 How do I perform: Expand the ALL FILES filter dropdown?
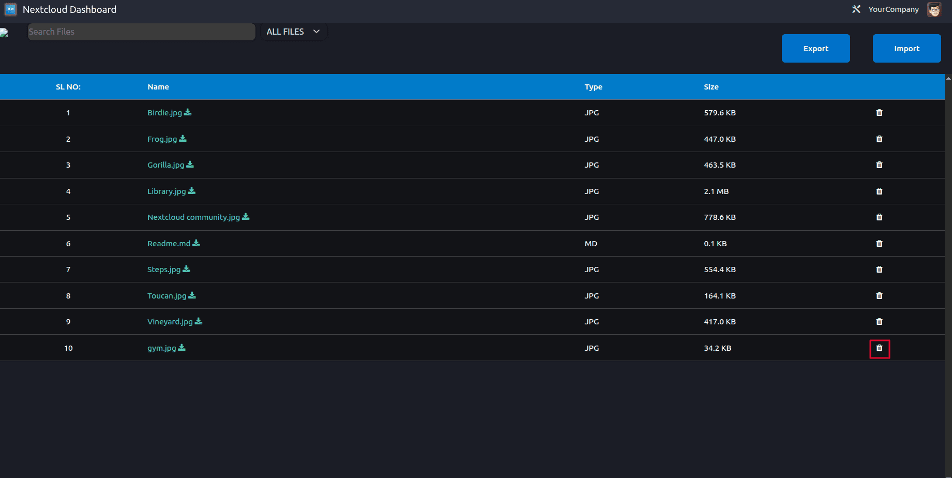pyautogui.click(x=293, y=32)
